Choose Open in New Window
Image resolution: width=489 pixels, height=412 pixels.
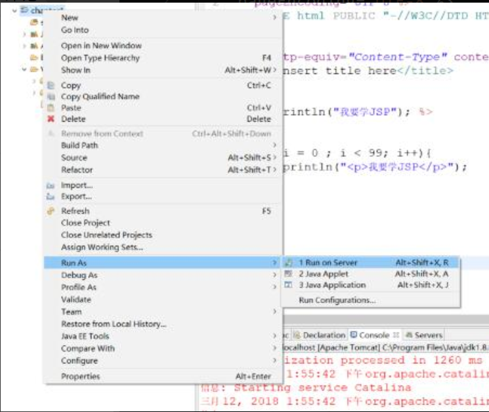[x=163, y=45]
